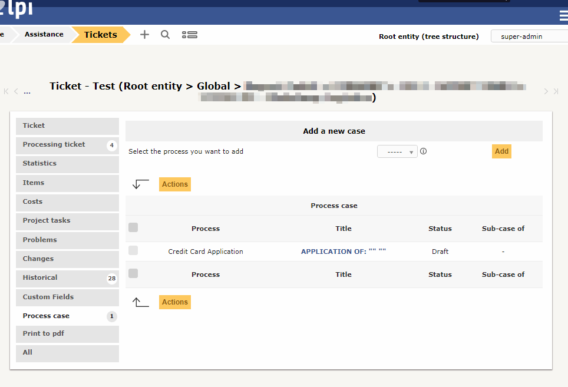Jump to last ticket arrow

point(555,91)
